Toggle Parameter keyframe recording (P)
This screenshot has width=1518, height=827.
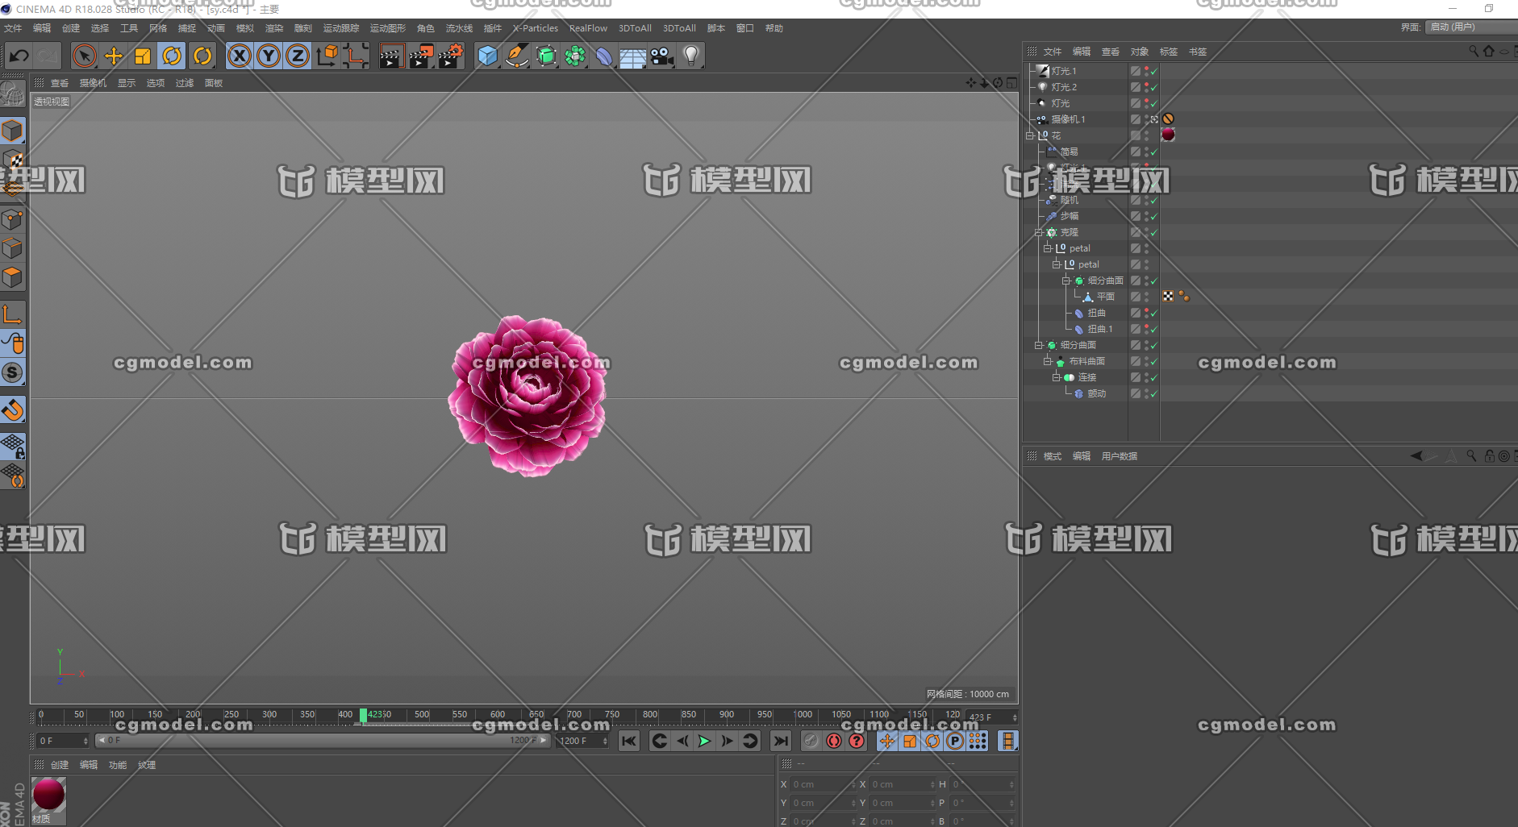[x=955, y=741]
